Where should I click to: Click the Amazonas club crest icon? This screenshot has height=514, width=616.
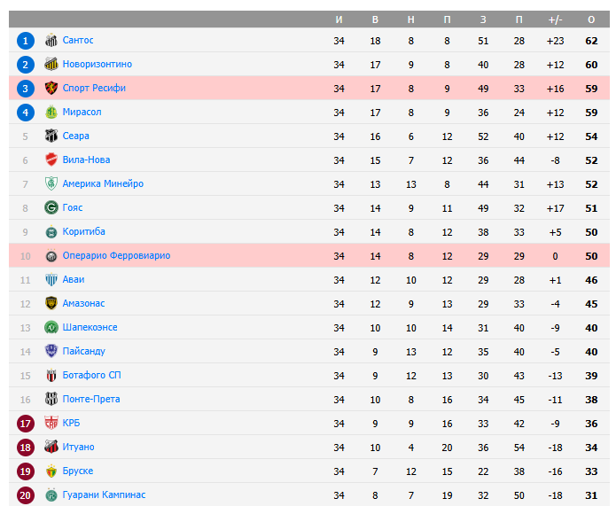point(51,304)
